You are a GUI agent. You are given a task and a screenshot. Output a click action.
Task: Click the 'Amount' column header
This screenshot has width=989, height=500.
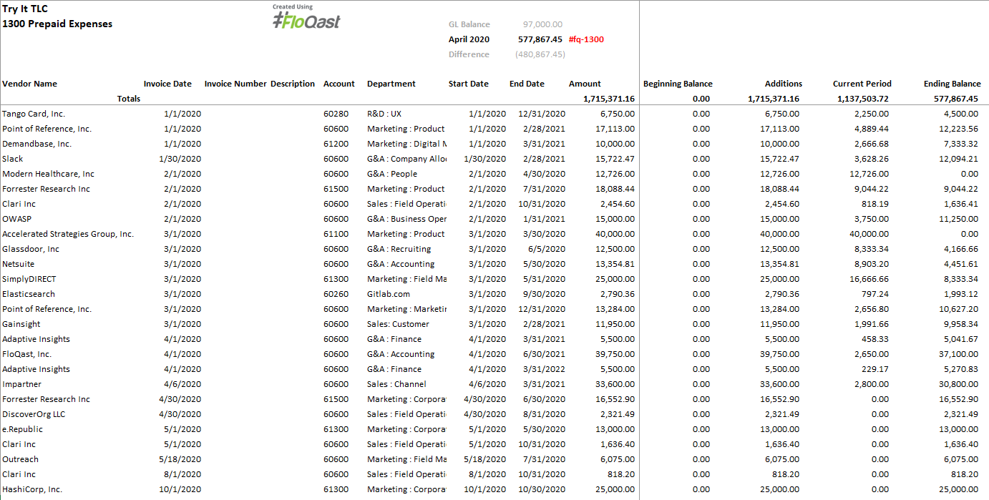tap(585, 84)
